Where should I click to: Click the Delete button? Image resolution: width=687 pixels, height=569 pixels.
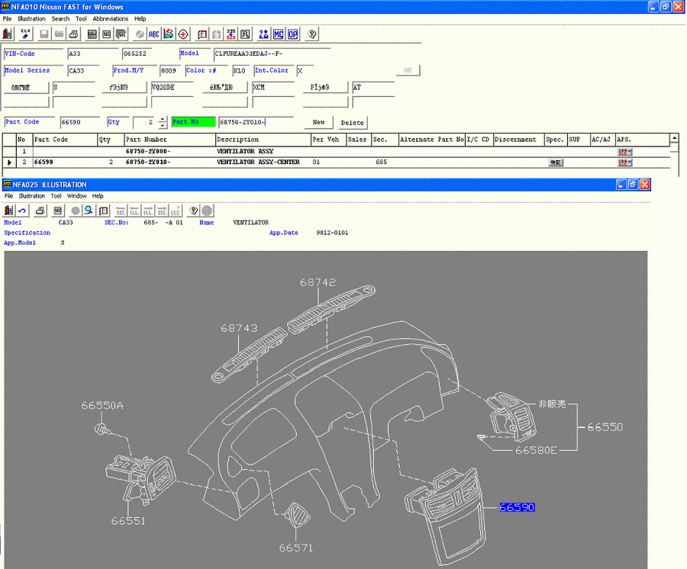point(352,123)
